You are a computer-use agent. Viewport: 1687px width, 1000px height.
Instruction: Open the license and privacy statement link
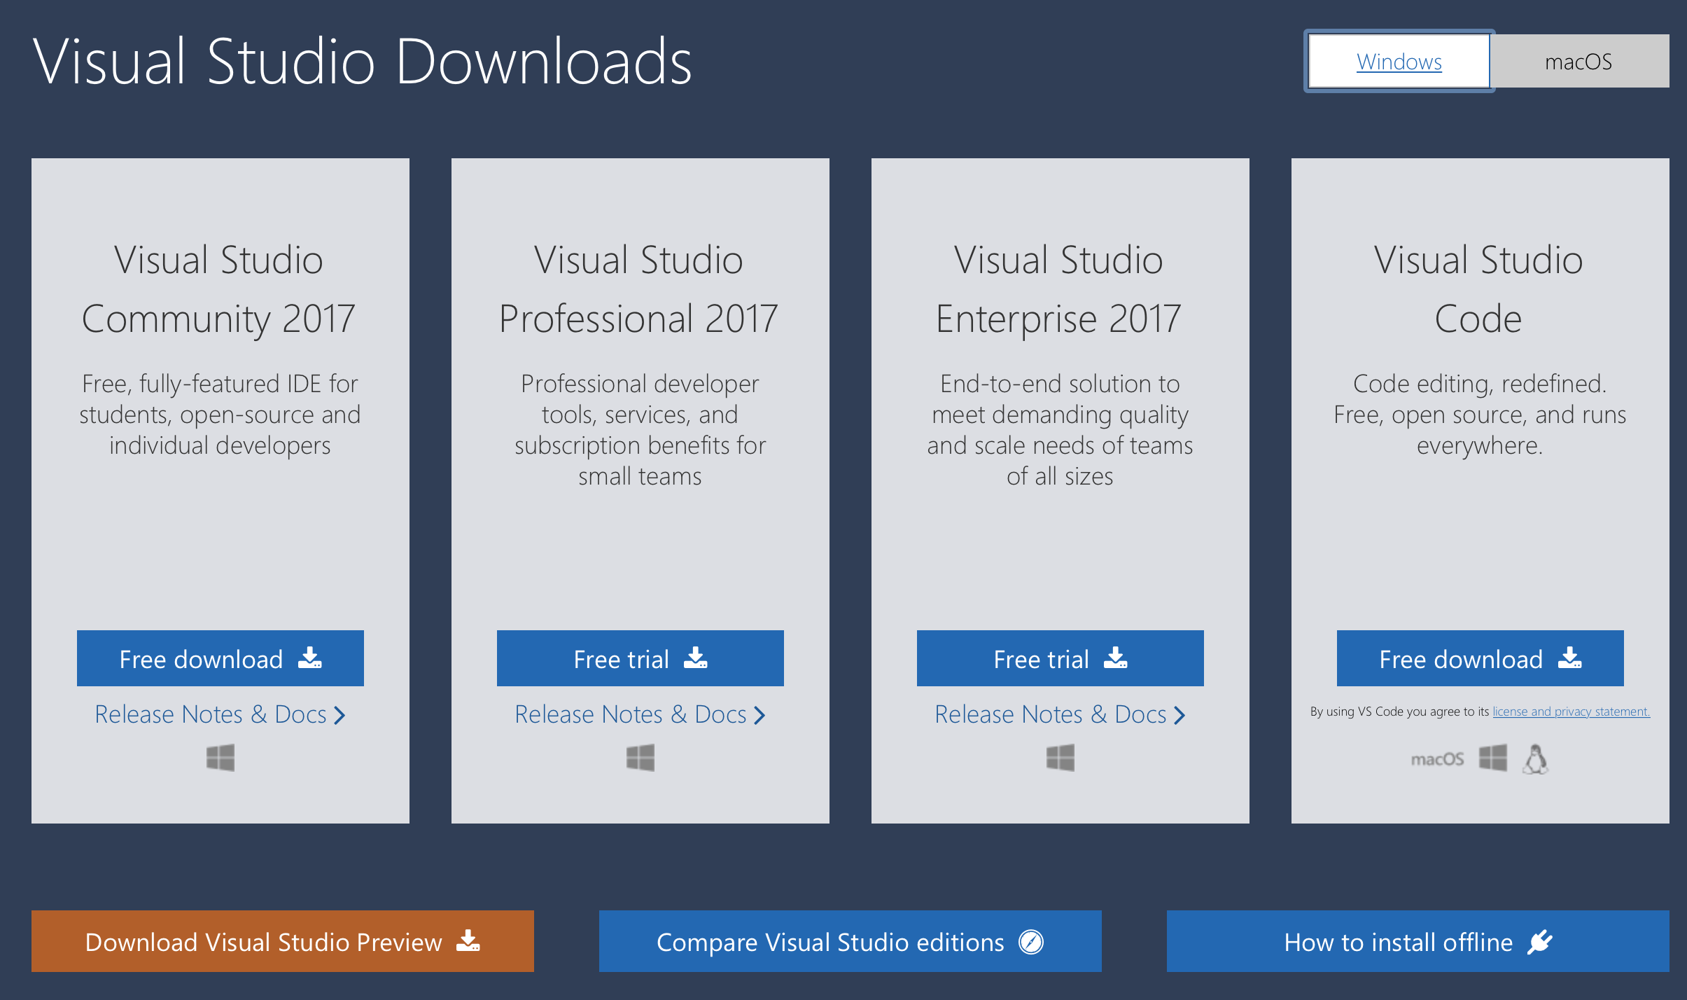tap(1571, 711)
